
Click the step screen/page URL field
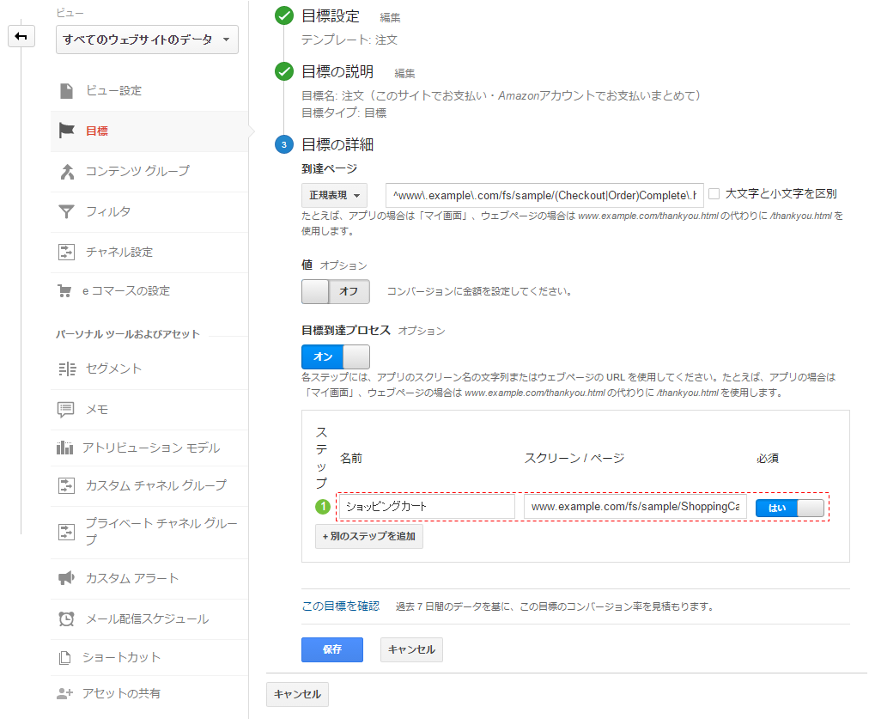pyautogui.click(x=635, y=507)
